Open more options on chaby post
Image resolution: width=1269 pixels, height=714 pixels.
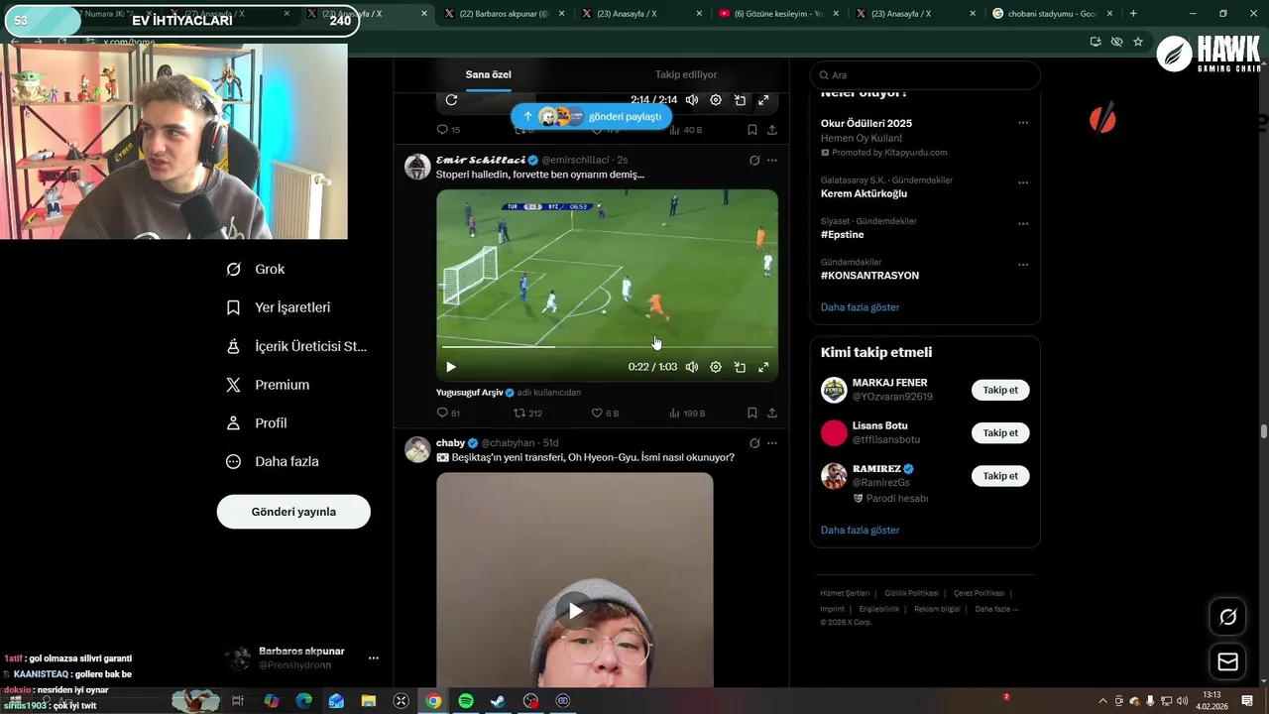(x=772, y=443)
